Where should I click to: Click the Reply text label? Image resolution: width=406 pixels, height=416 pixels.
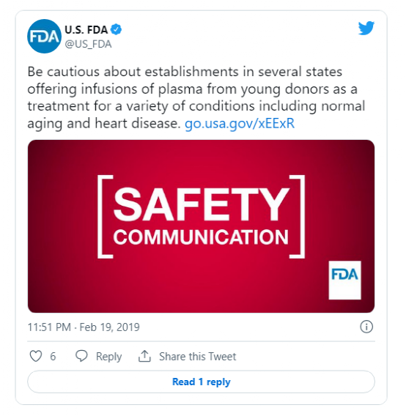pos(109,356)
